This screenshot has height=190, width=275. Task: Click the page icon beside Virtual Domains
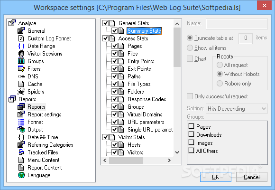[x=121, y=114]
